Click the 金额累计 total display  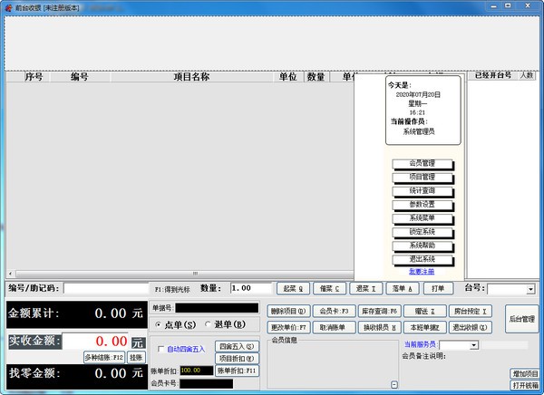(77, 314)
